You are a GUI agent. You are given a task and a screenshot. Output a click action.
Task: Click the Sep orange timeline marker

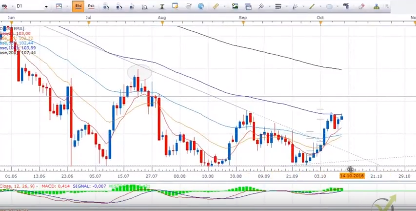pyautogui.click(x=243, y=23)
